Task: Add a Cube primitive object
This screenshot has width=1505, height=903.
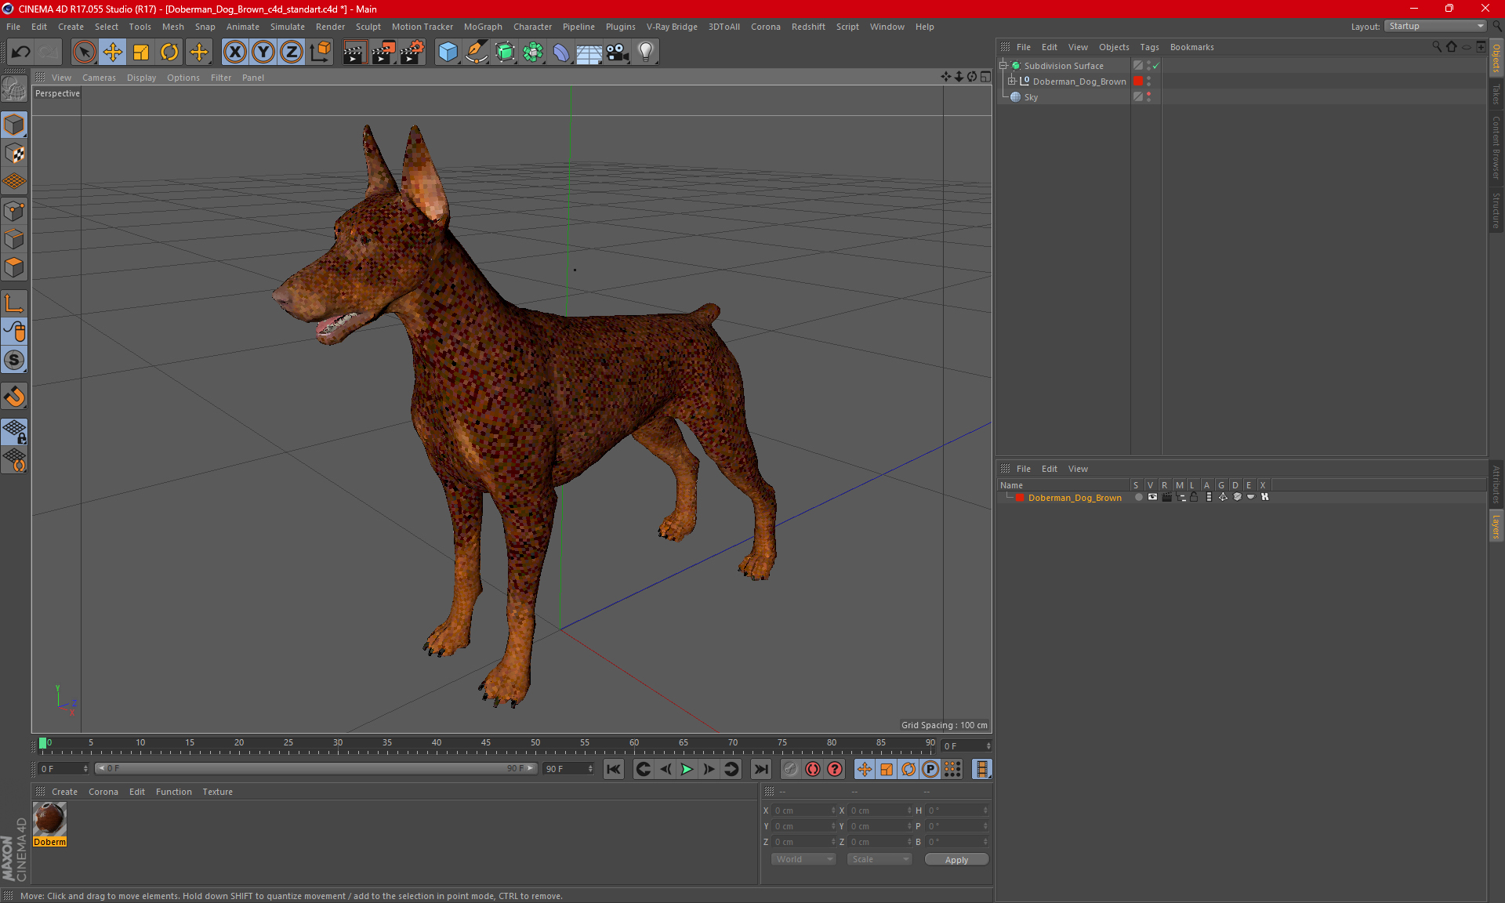Action: 448,53
